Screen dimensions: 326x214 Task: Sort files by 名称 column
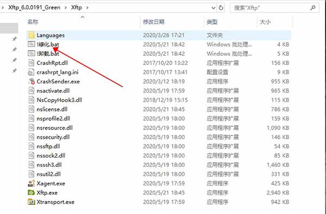tap(33, 22)
